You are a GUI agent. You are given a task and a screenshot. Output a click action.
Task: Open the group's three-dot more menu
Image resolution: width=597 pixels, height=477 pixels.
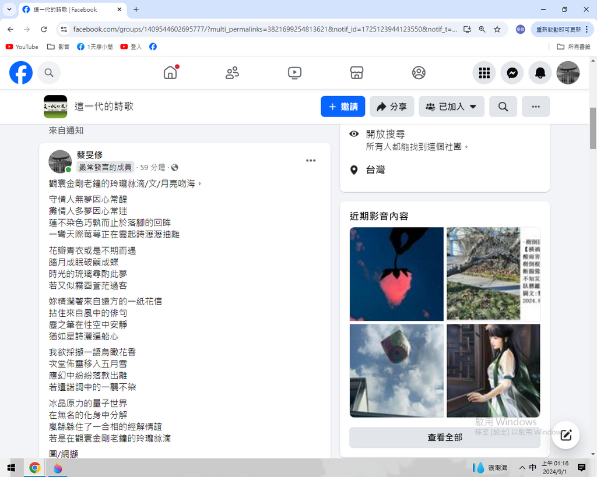535,107
